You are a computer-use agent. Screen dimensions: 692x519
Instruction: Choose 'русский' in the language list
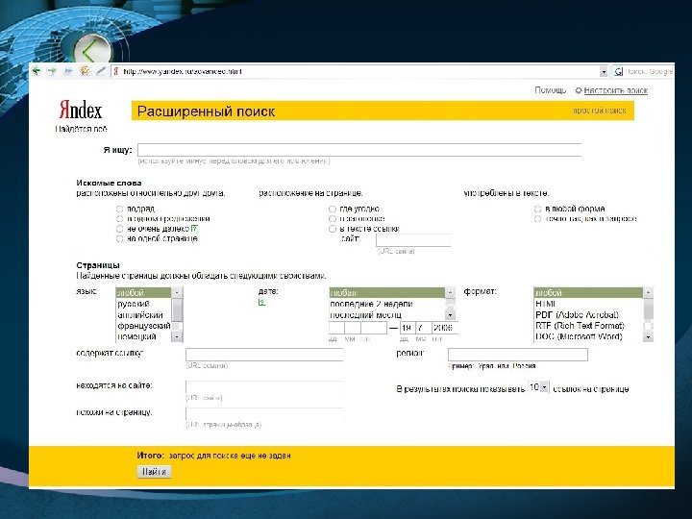pyautogui.click(x=143, y=304)
